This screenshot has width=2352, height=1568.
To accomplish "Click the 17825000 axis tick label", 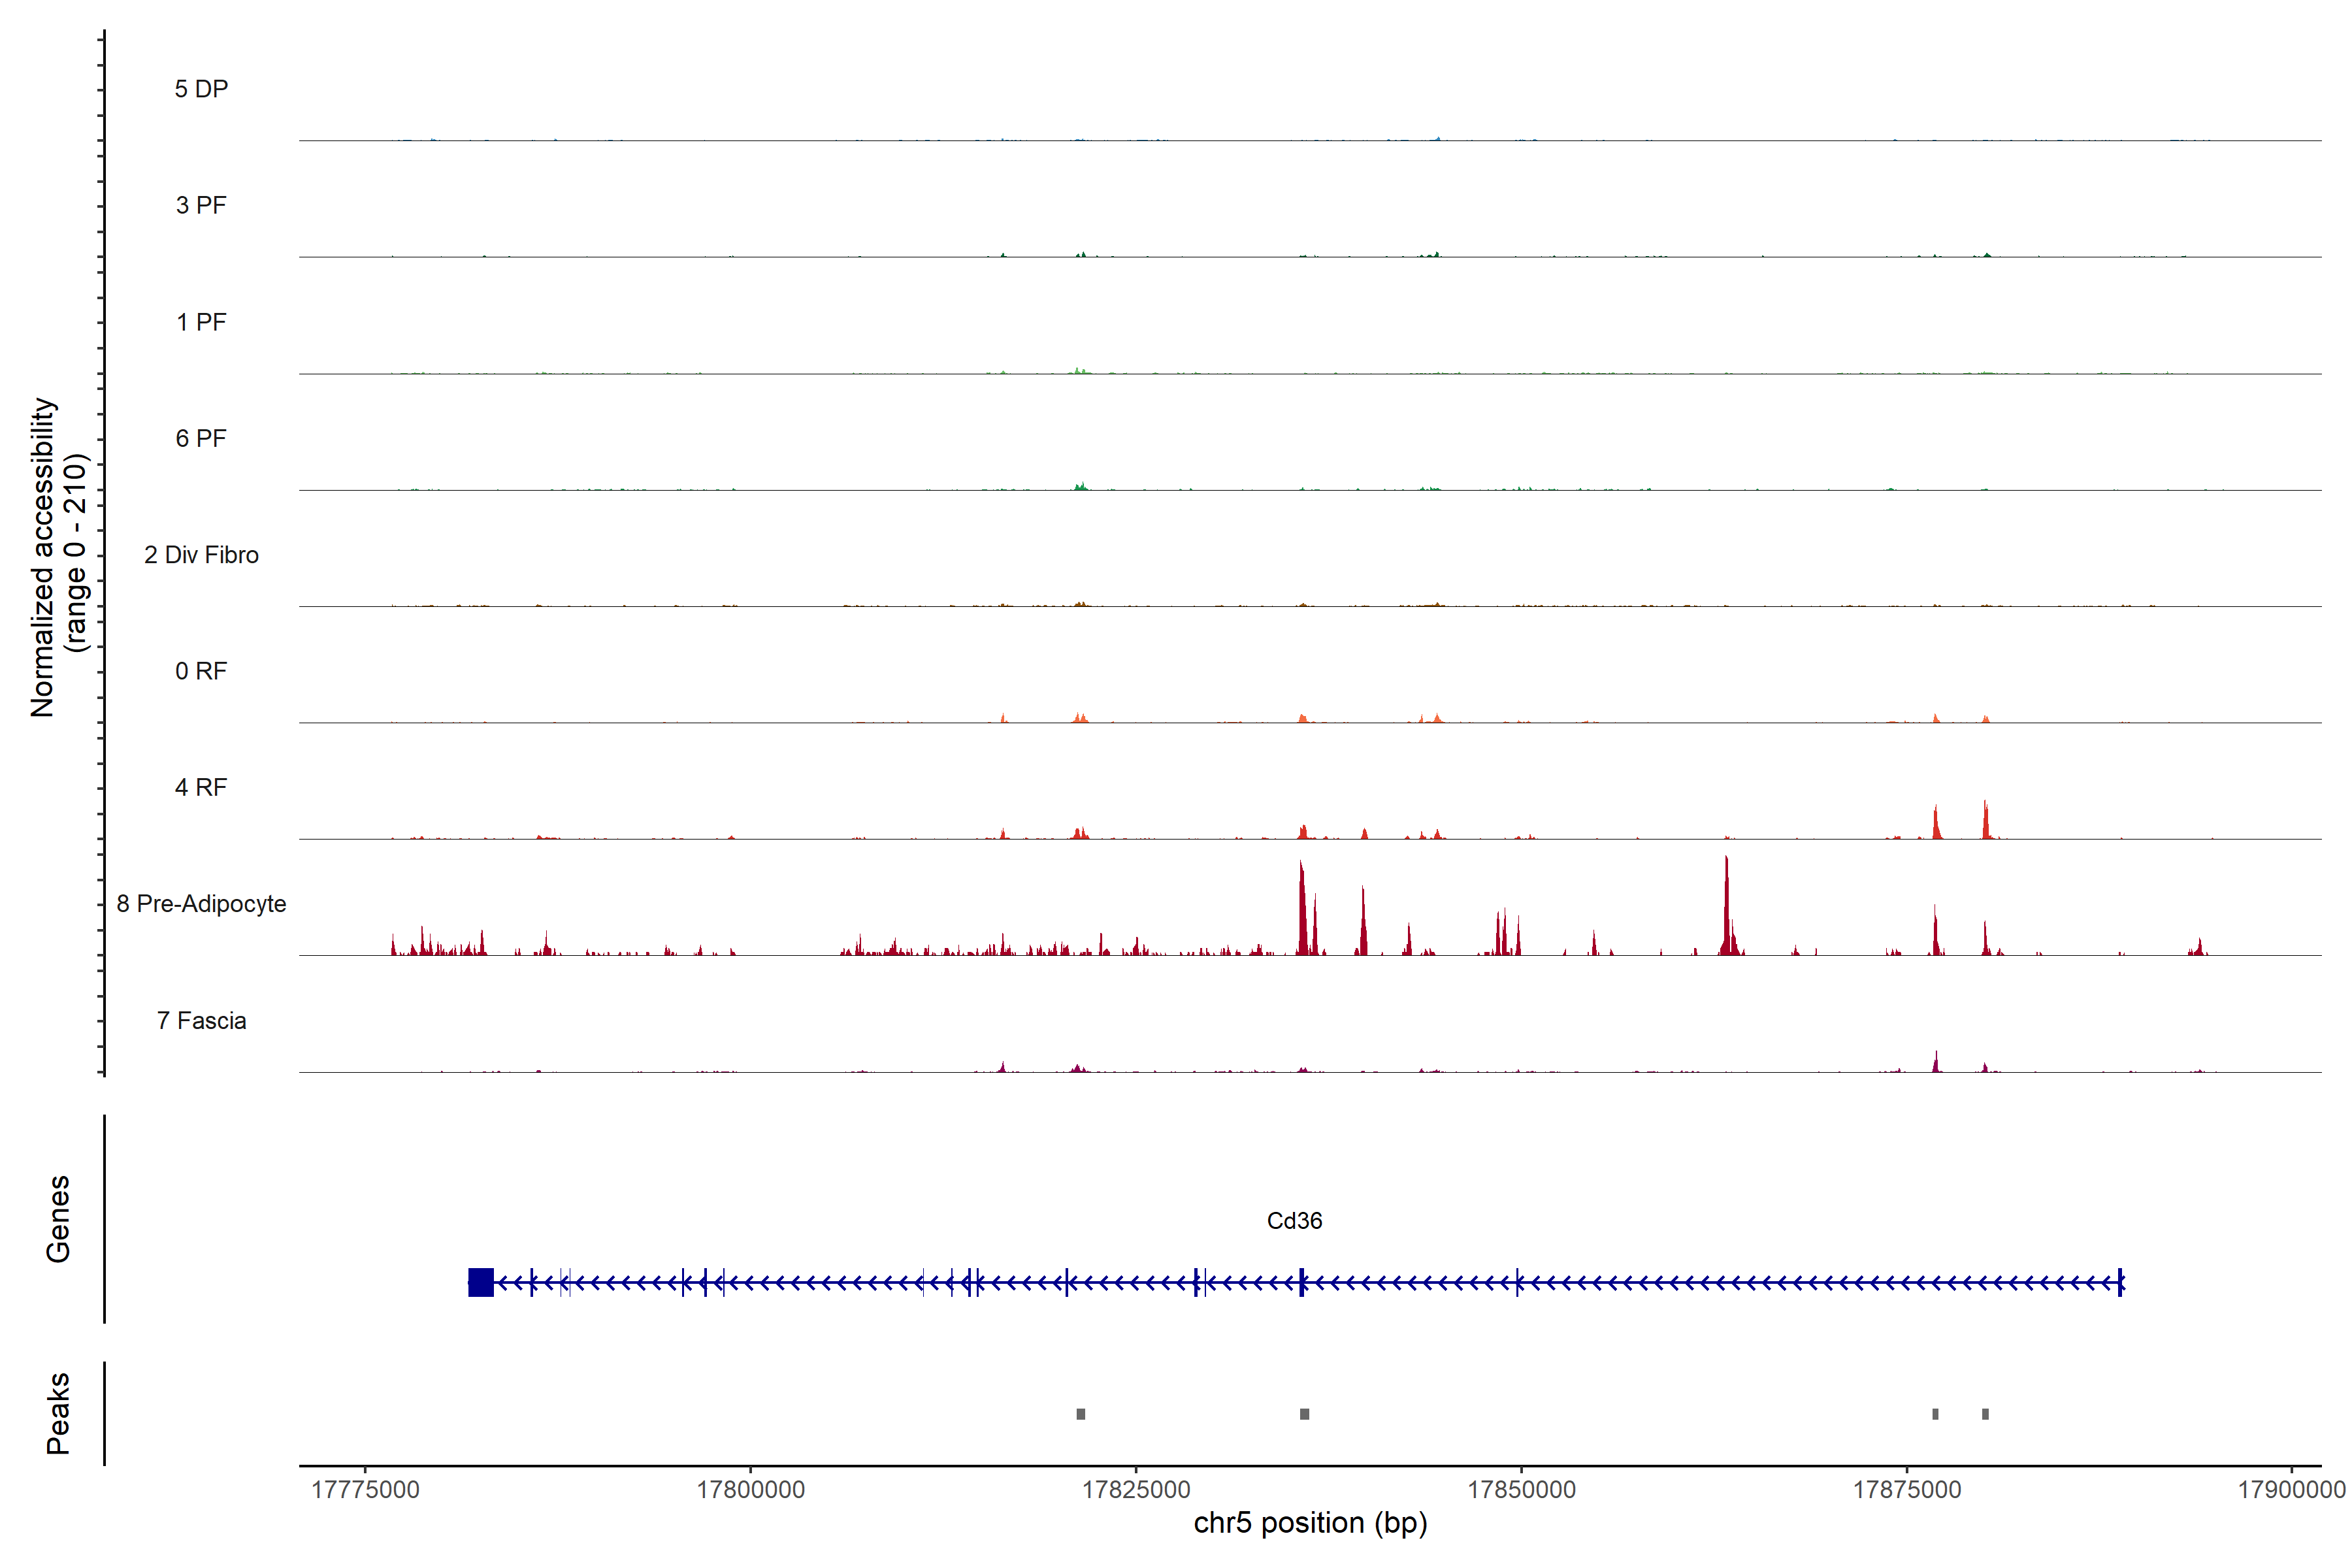I will point(1136,1490).
